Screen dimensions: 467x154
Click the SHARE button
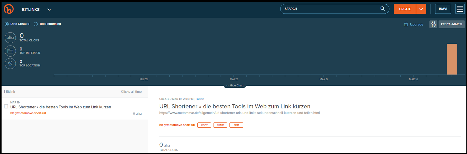click(220, 125)
